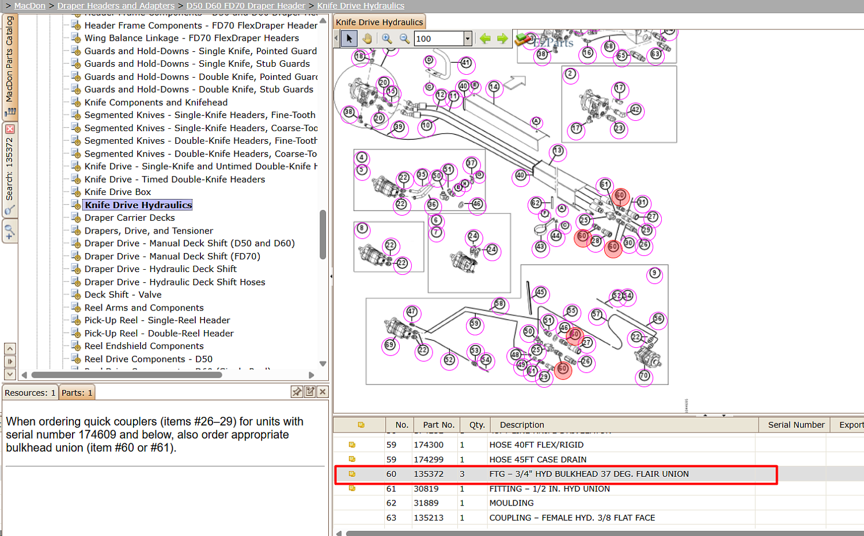Open Wing Balance Linkage - FD70 FlexDraper Headers
Screen dimensions: 864x536
pyautogui.click(x=192, y=38)
